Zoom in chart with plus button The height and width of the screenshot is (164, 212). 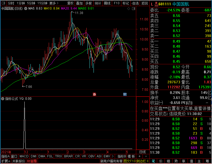pos(139,156)
